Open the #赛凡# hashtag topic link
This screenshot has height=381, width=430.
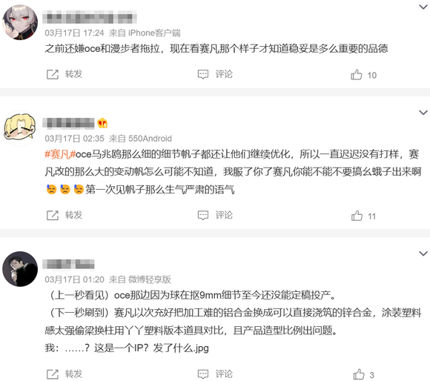click(x=60, y=154)
